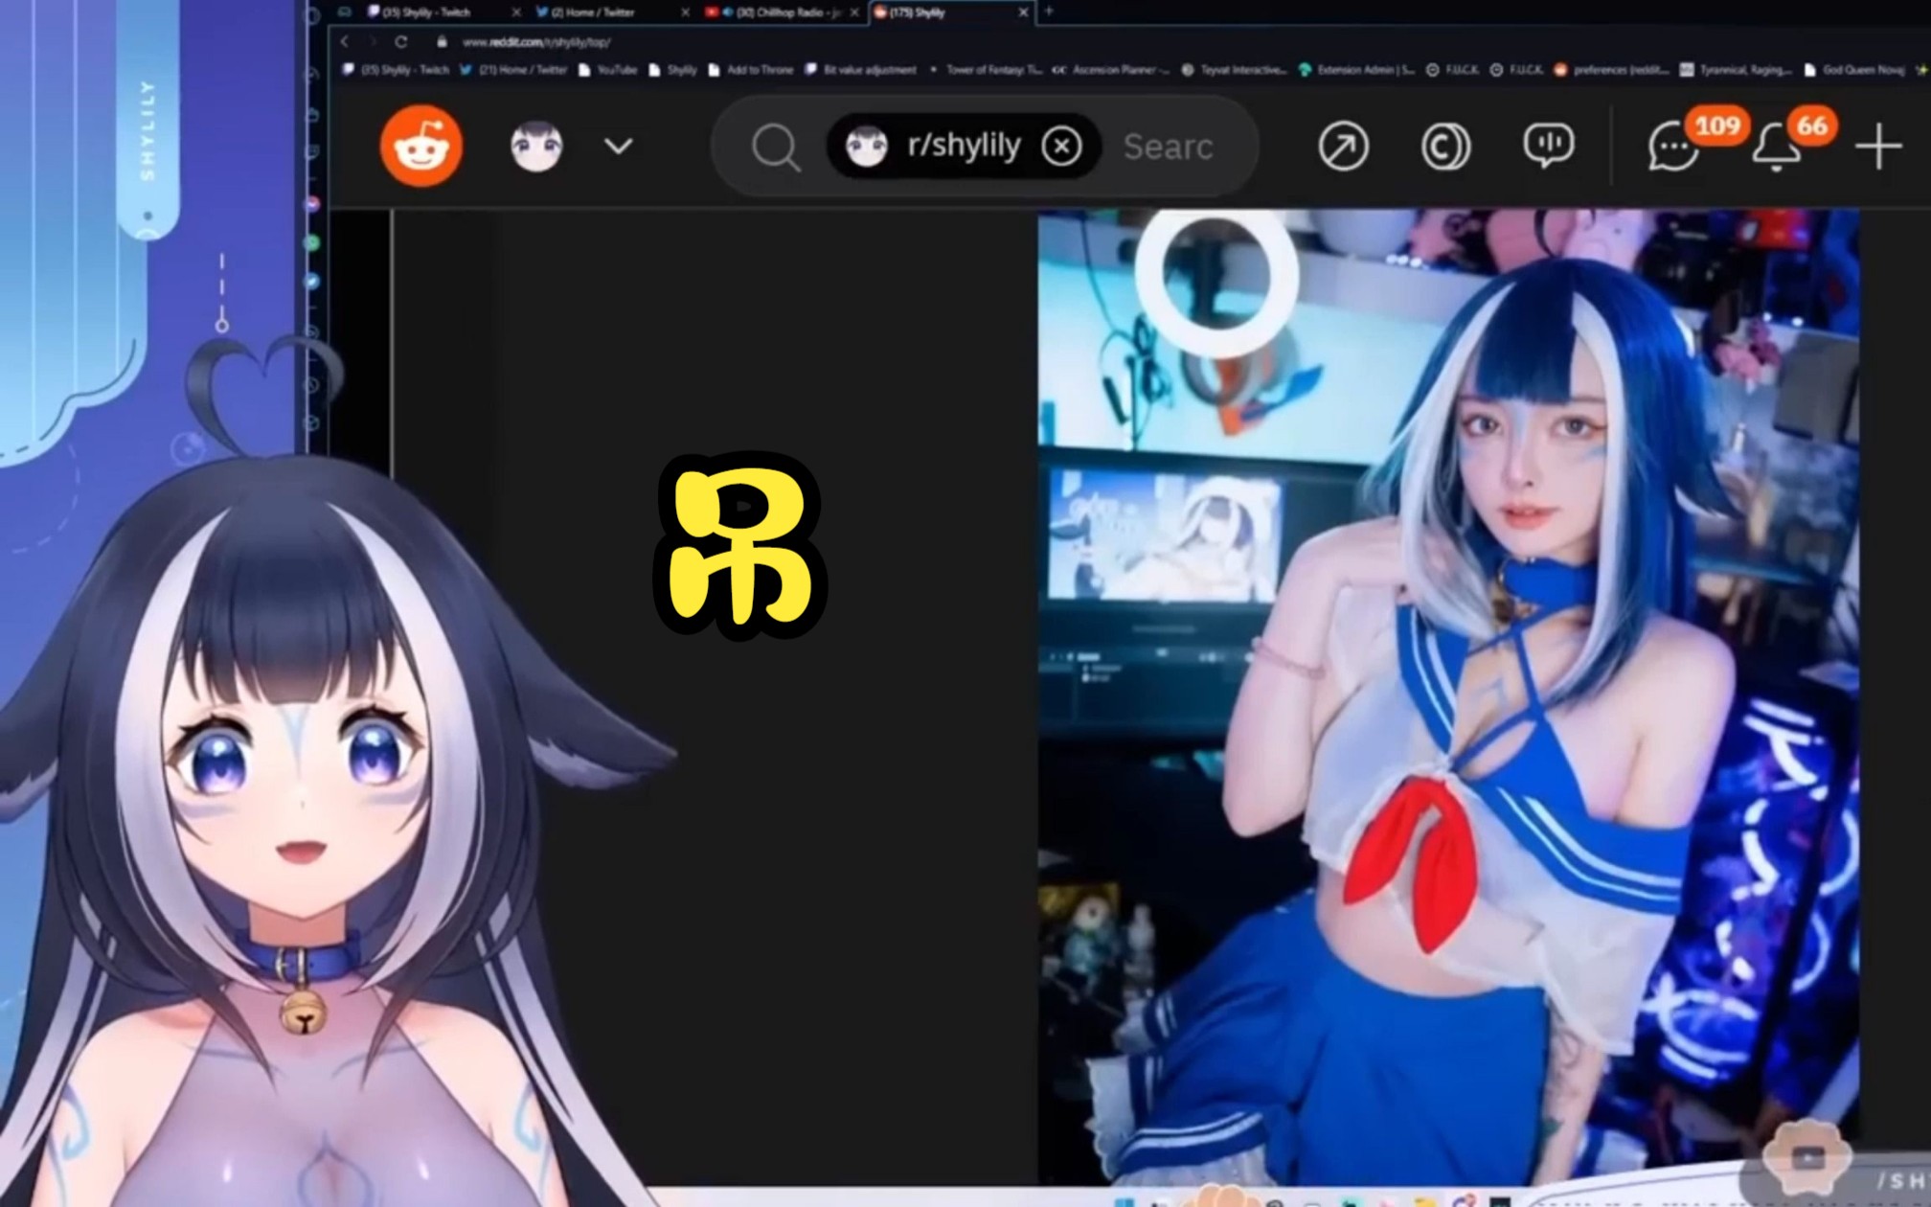1931x1207 pixels.
Task: Open the Reddit home logo
Action: tap(421, 146)
